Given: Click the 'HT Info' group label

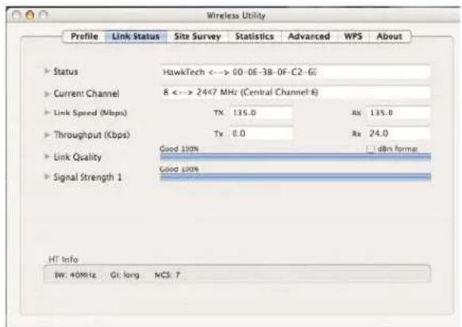Looking at the screenshot, I should (64, 260).
